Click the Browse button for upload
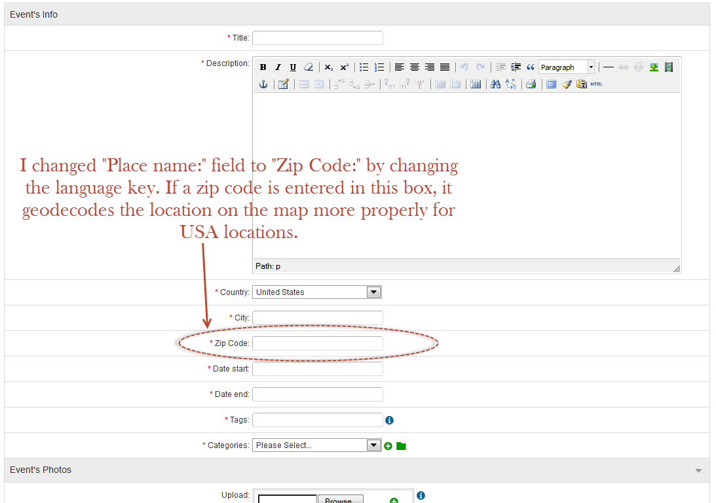Image resolution: width=716 pixels, height=503 pixels. click(x=340, y=500)
